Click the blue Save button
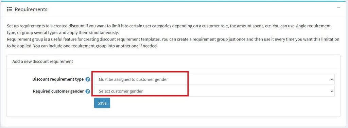The width and height of the screenshot is (348, 128). point(102,103)
